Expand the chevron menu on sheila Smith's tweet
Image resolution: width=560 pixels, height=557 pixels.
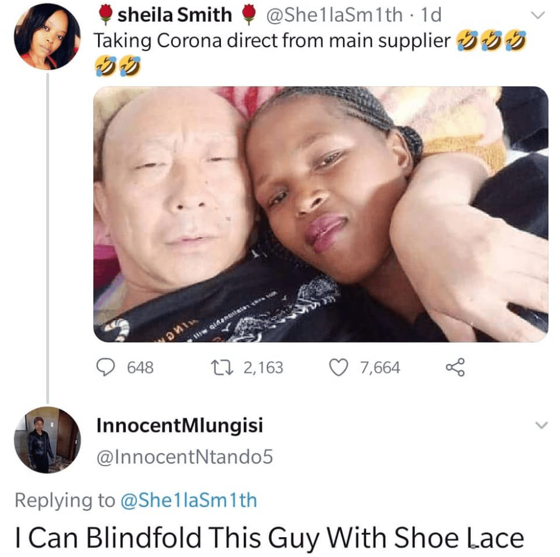click(x=540, y=14)
